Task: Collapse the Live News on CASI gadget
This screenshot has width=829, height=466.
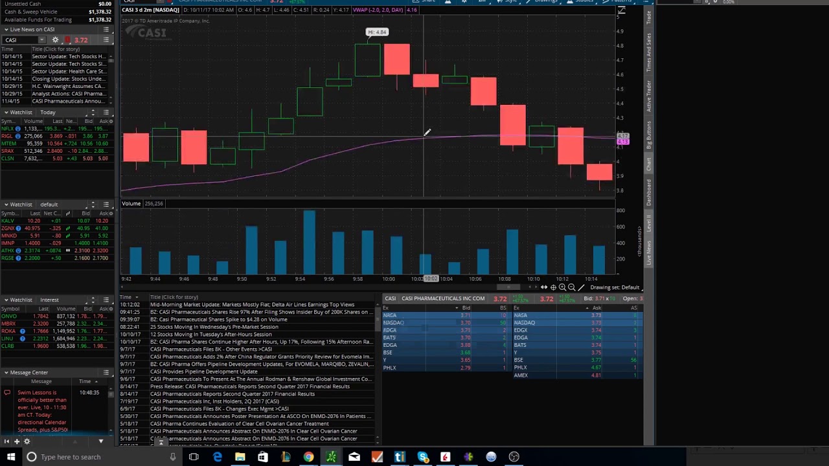Action: click(6, 30)
